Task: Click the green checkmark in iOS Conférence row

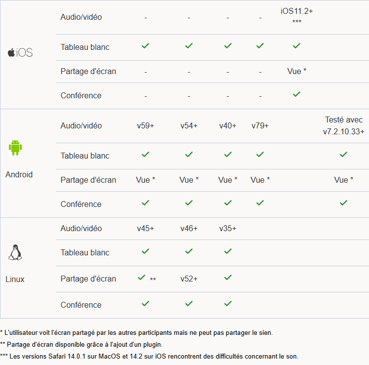Action: 296,94
